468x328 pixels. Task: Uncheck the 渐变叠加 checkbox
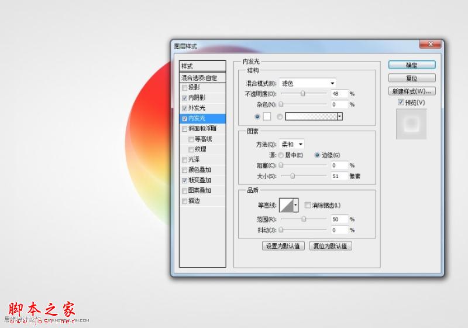point(184,180)
